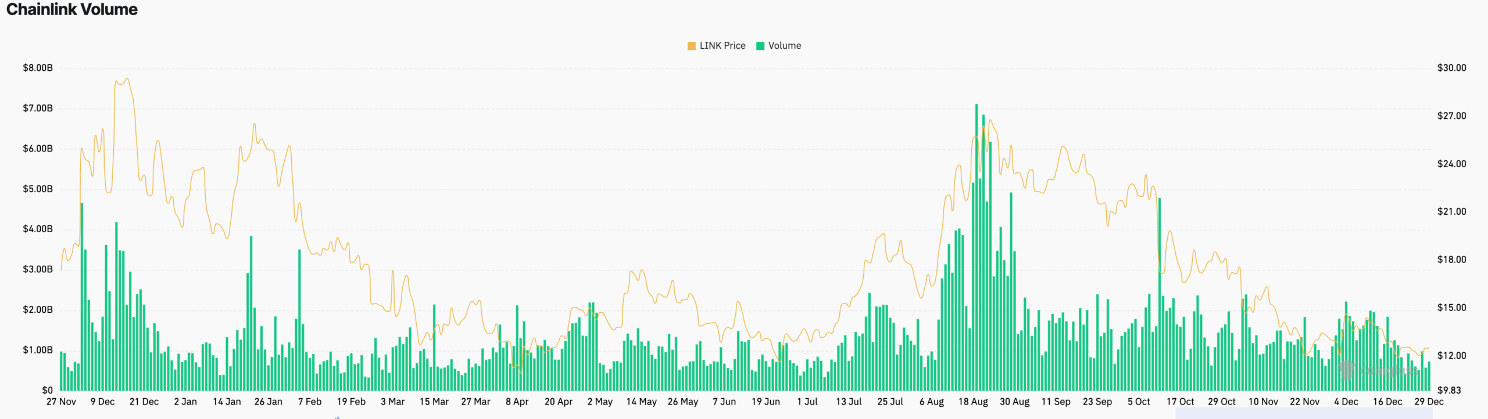Click the 22 Nov date label

click(1305, 402)
